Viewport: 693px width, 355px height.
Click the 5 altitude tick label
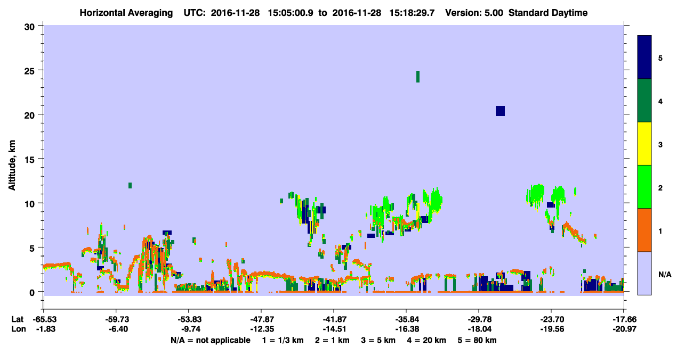tap(34, 247)
